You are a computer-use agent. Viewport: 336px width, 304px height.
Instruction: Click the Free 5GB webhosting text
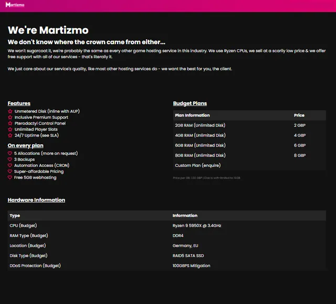coord(35,177)
